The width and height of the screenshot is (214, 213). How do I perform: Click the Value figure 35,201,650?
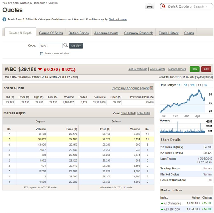tap(99, 102)
